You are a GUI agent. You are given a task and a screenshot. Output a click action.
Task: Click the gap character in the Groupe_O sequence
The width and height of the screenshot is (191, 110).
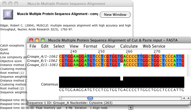click(122, 65)
